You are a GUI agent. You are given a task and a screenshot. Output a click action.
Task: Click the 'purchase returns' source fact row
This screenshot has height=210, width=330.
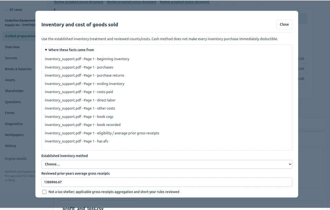click(85, 75)
